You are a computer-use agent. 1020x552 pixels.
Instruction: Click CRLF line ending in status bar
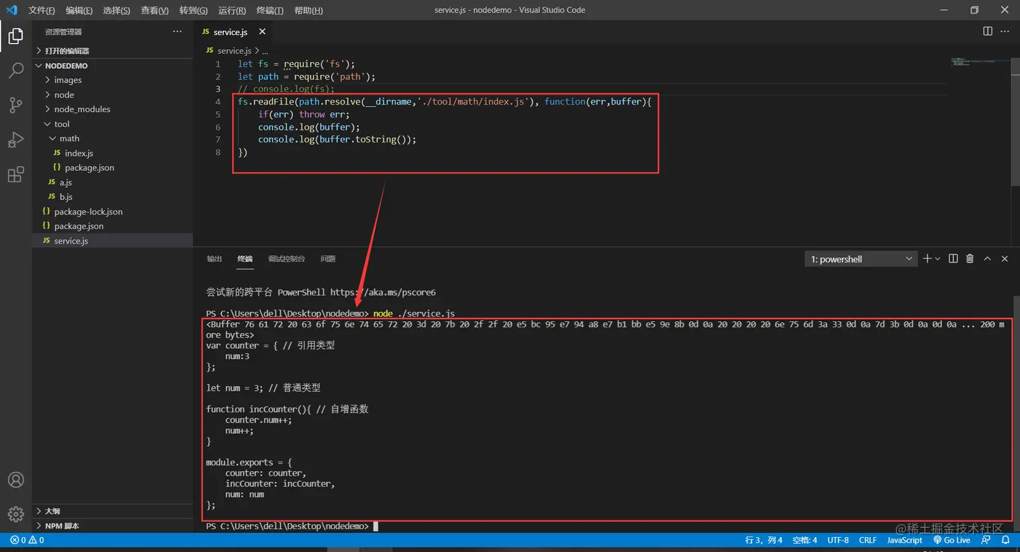click(x=868, y=540)
